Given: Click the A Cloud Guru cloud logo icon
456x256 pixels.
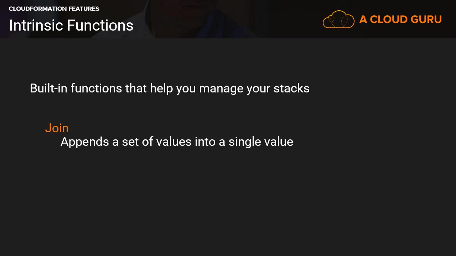Looking at the screenshot, I should click(338, 20).
